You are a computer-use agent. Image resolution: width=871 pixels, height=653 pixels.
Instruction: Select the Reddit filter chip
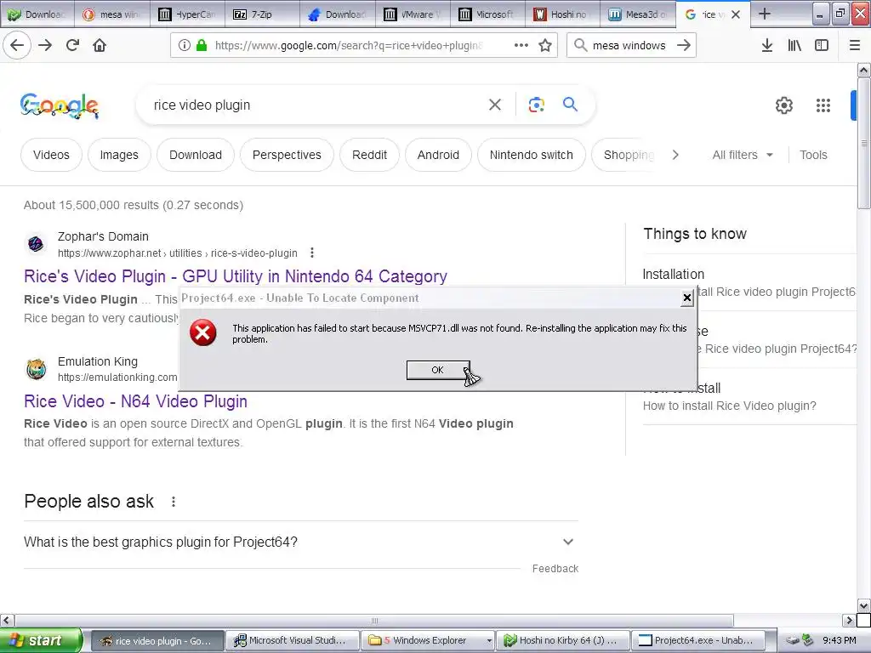(369, 155)
